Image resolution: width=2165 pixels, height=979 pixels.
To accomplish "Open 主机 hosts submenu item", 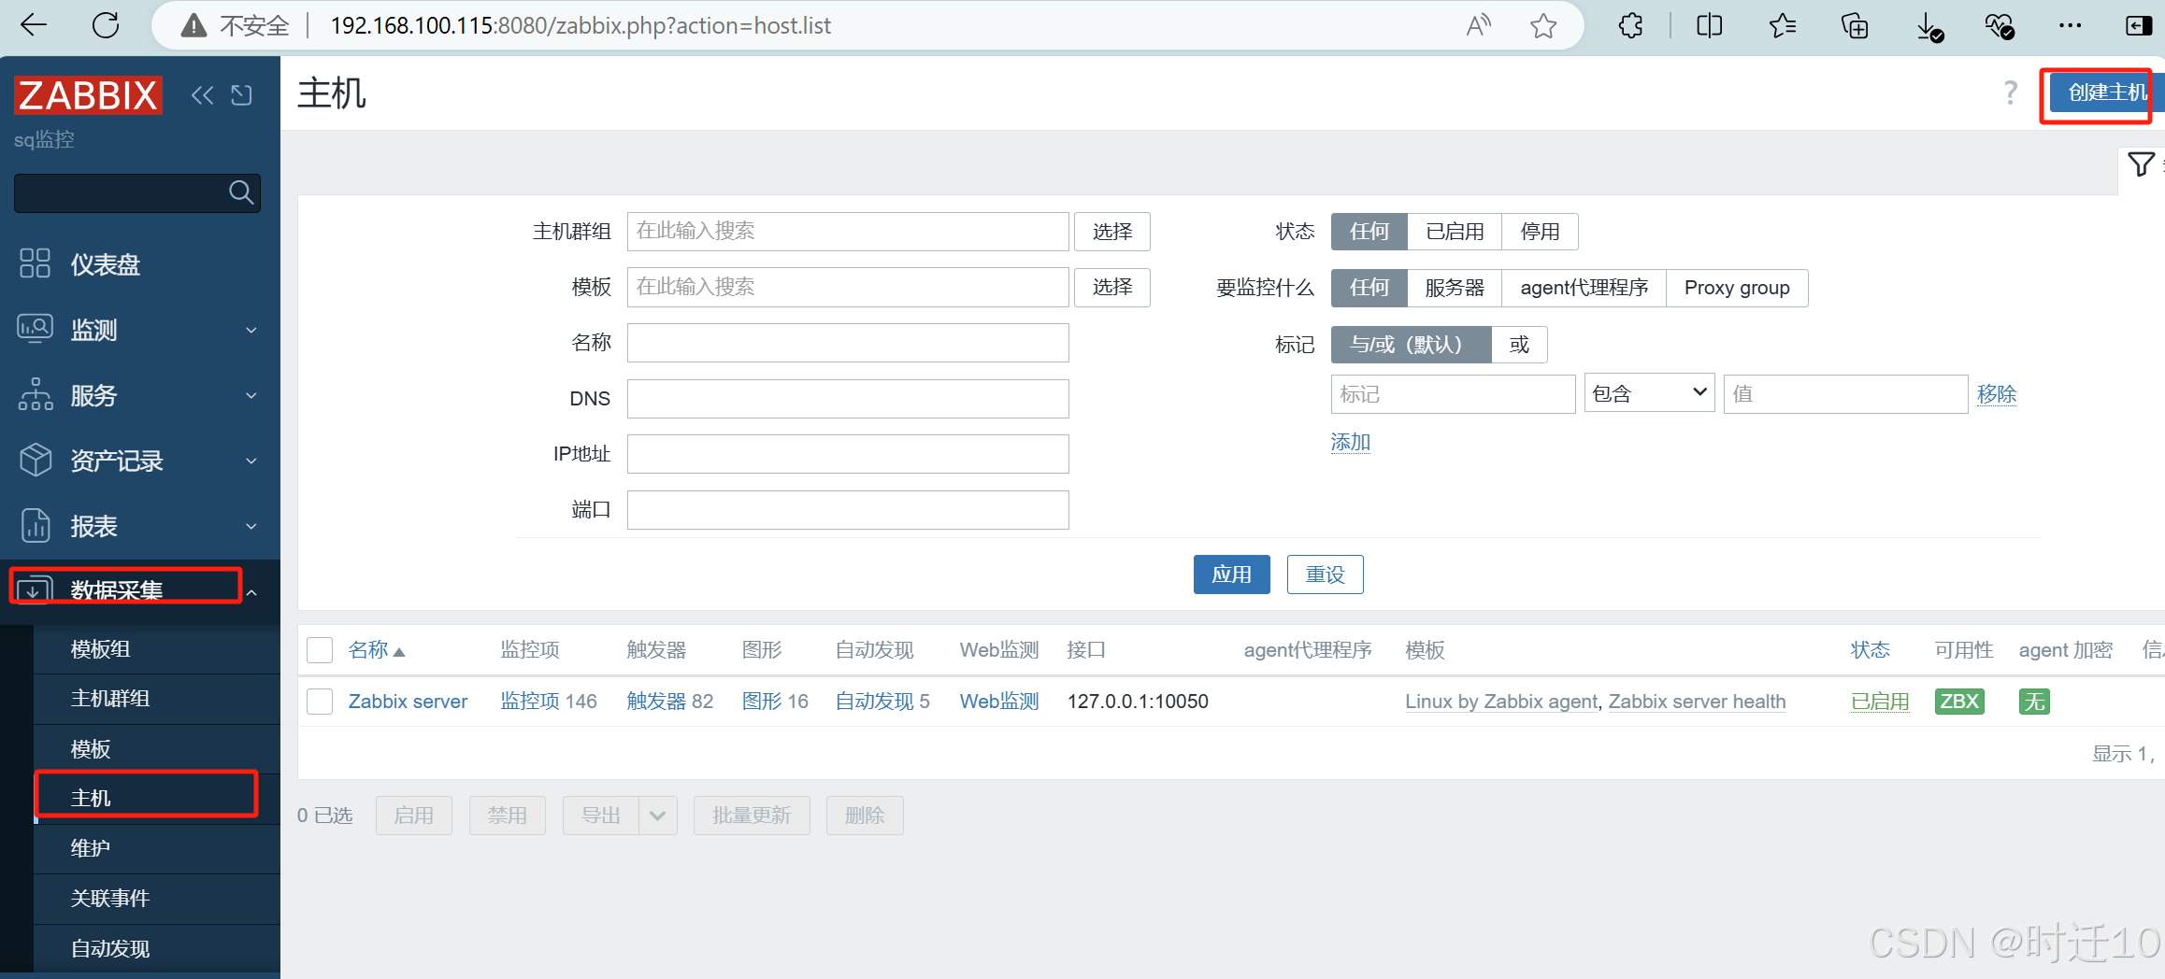I will [157, 799].
